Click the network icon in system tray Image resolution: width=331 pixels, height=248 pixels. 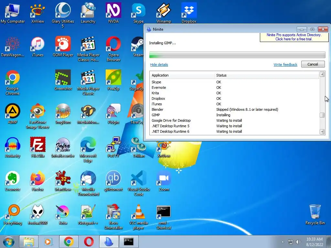291,242
